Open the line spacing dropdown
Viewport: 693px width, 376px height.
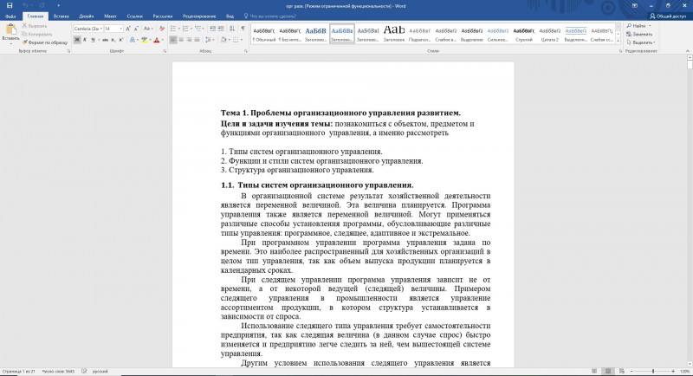click(210, 40)
